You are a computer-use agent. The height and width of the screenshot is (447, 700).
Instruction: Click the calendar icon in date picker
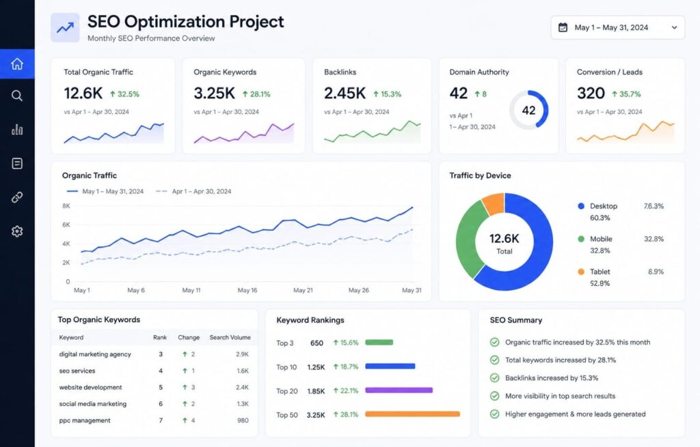tap(563, 27)
